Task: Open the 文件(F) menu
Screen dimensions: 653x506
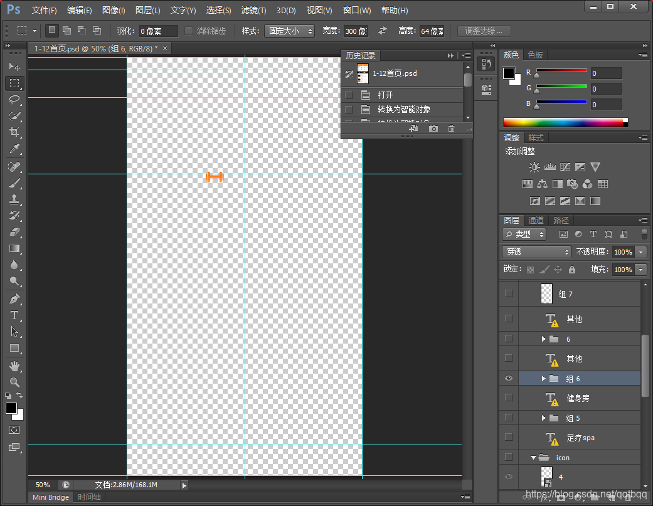Action: coord(44,10)
